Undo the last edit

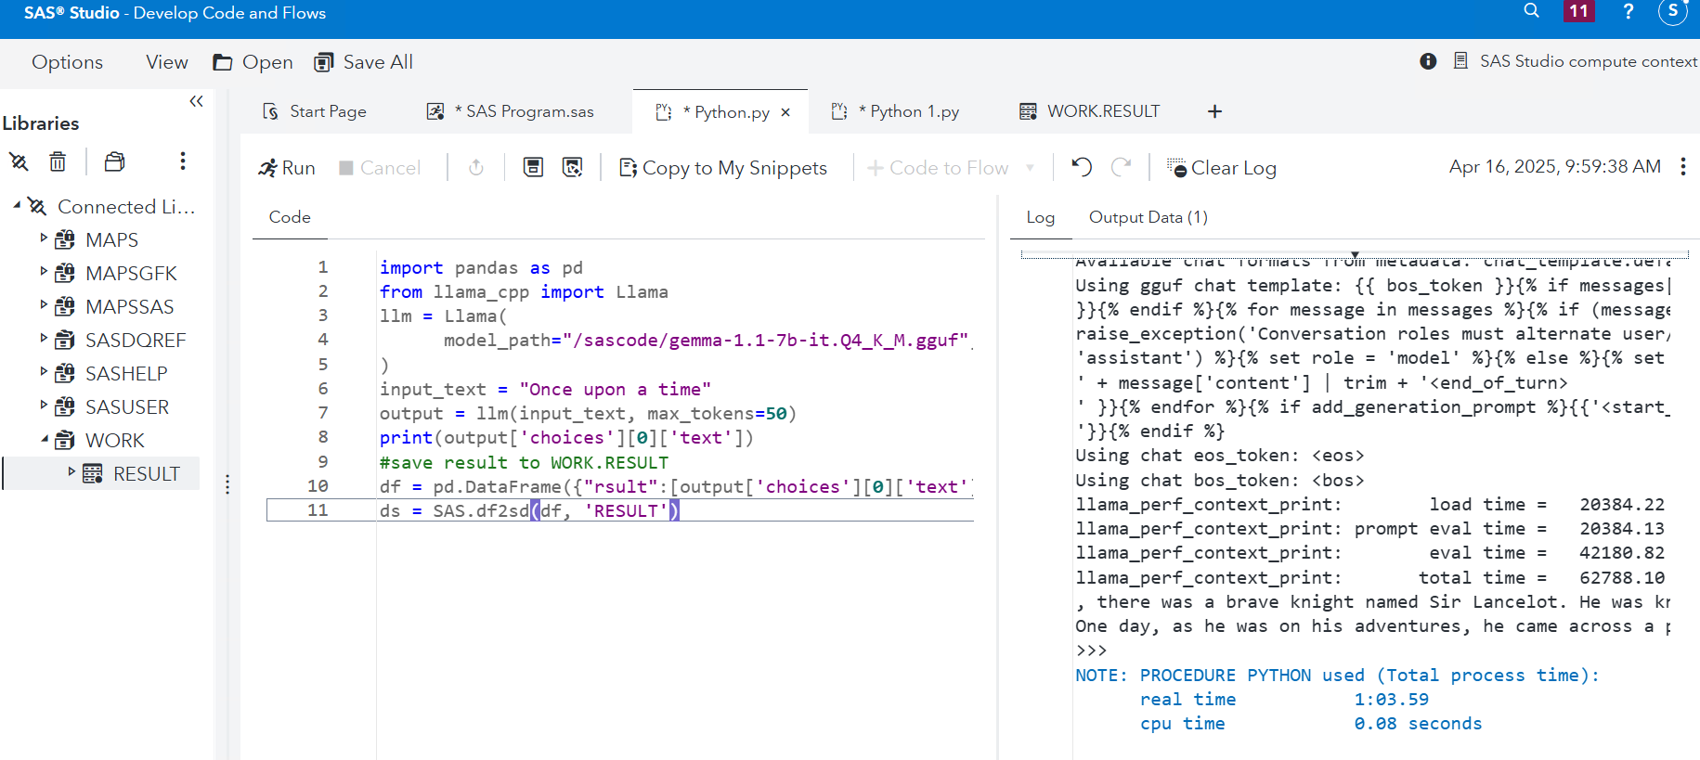point(1082,167)
